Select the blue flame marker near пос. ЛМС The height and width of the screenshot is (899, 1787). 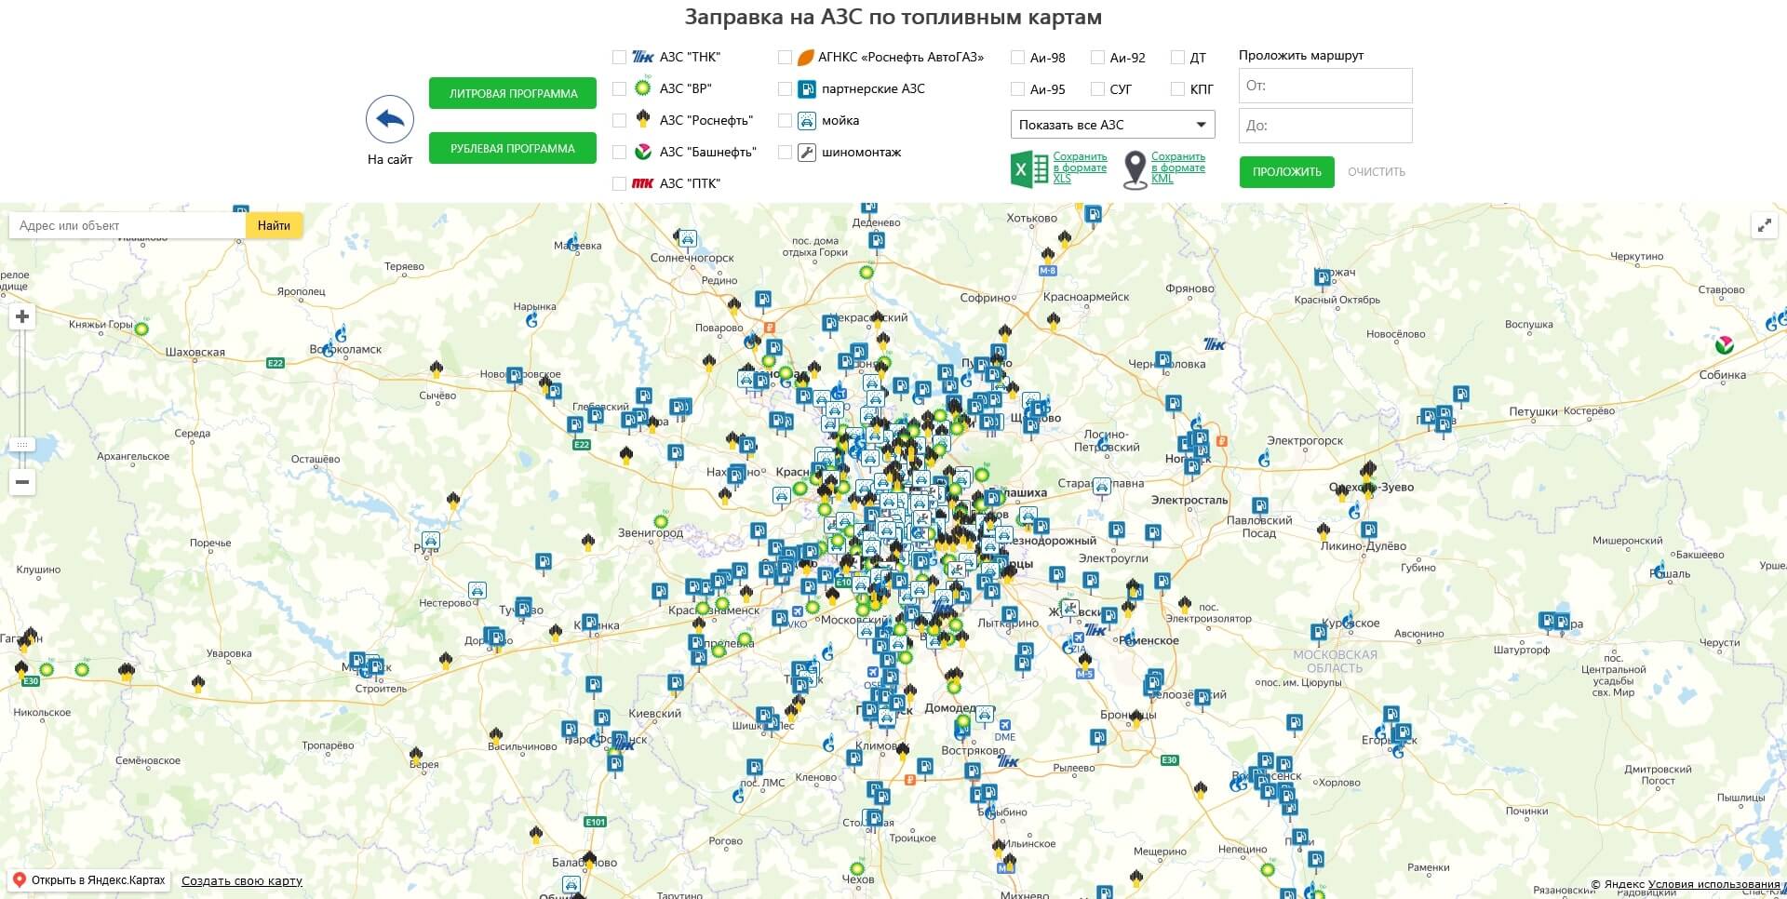(x=738, y=795)
